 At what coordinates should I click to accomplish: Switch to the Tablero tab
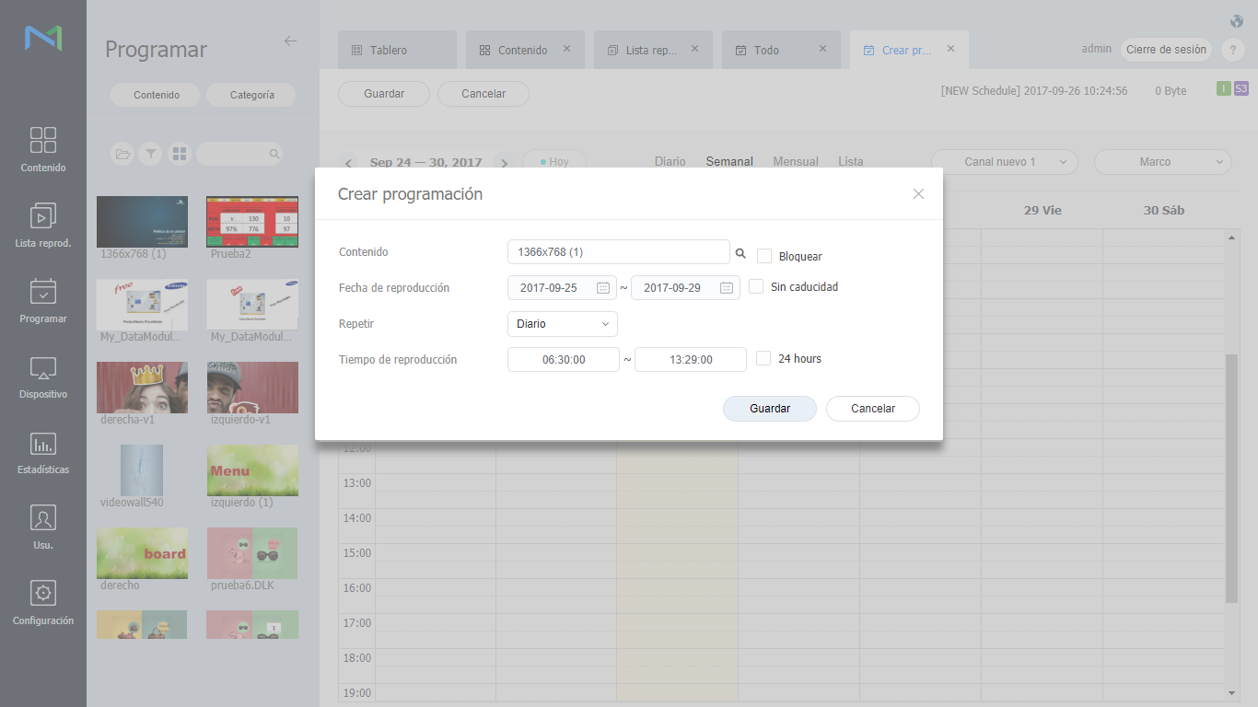pyautogui.click(x=397, y=50)
